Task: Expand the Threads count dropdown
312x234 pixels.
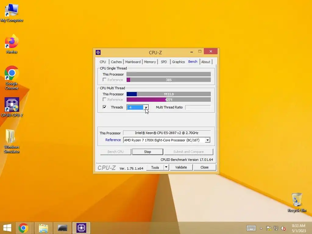Action: pyautogui.click(x=146, y=108)
